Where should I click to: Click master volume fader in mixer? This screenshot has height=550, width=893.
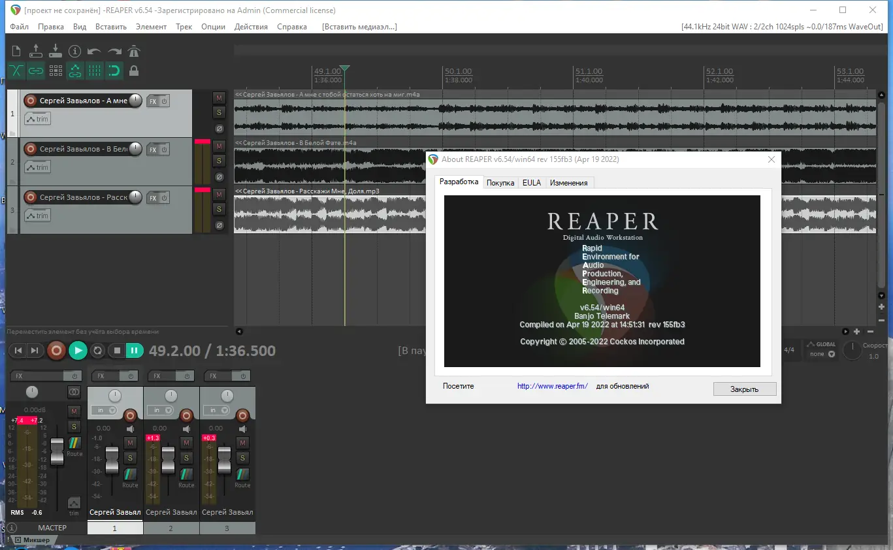coord(57,451)
